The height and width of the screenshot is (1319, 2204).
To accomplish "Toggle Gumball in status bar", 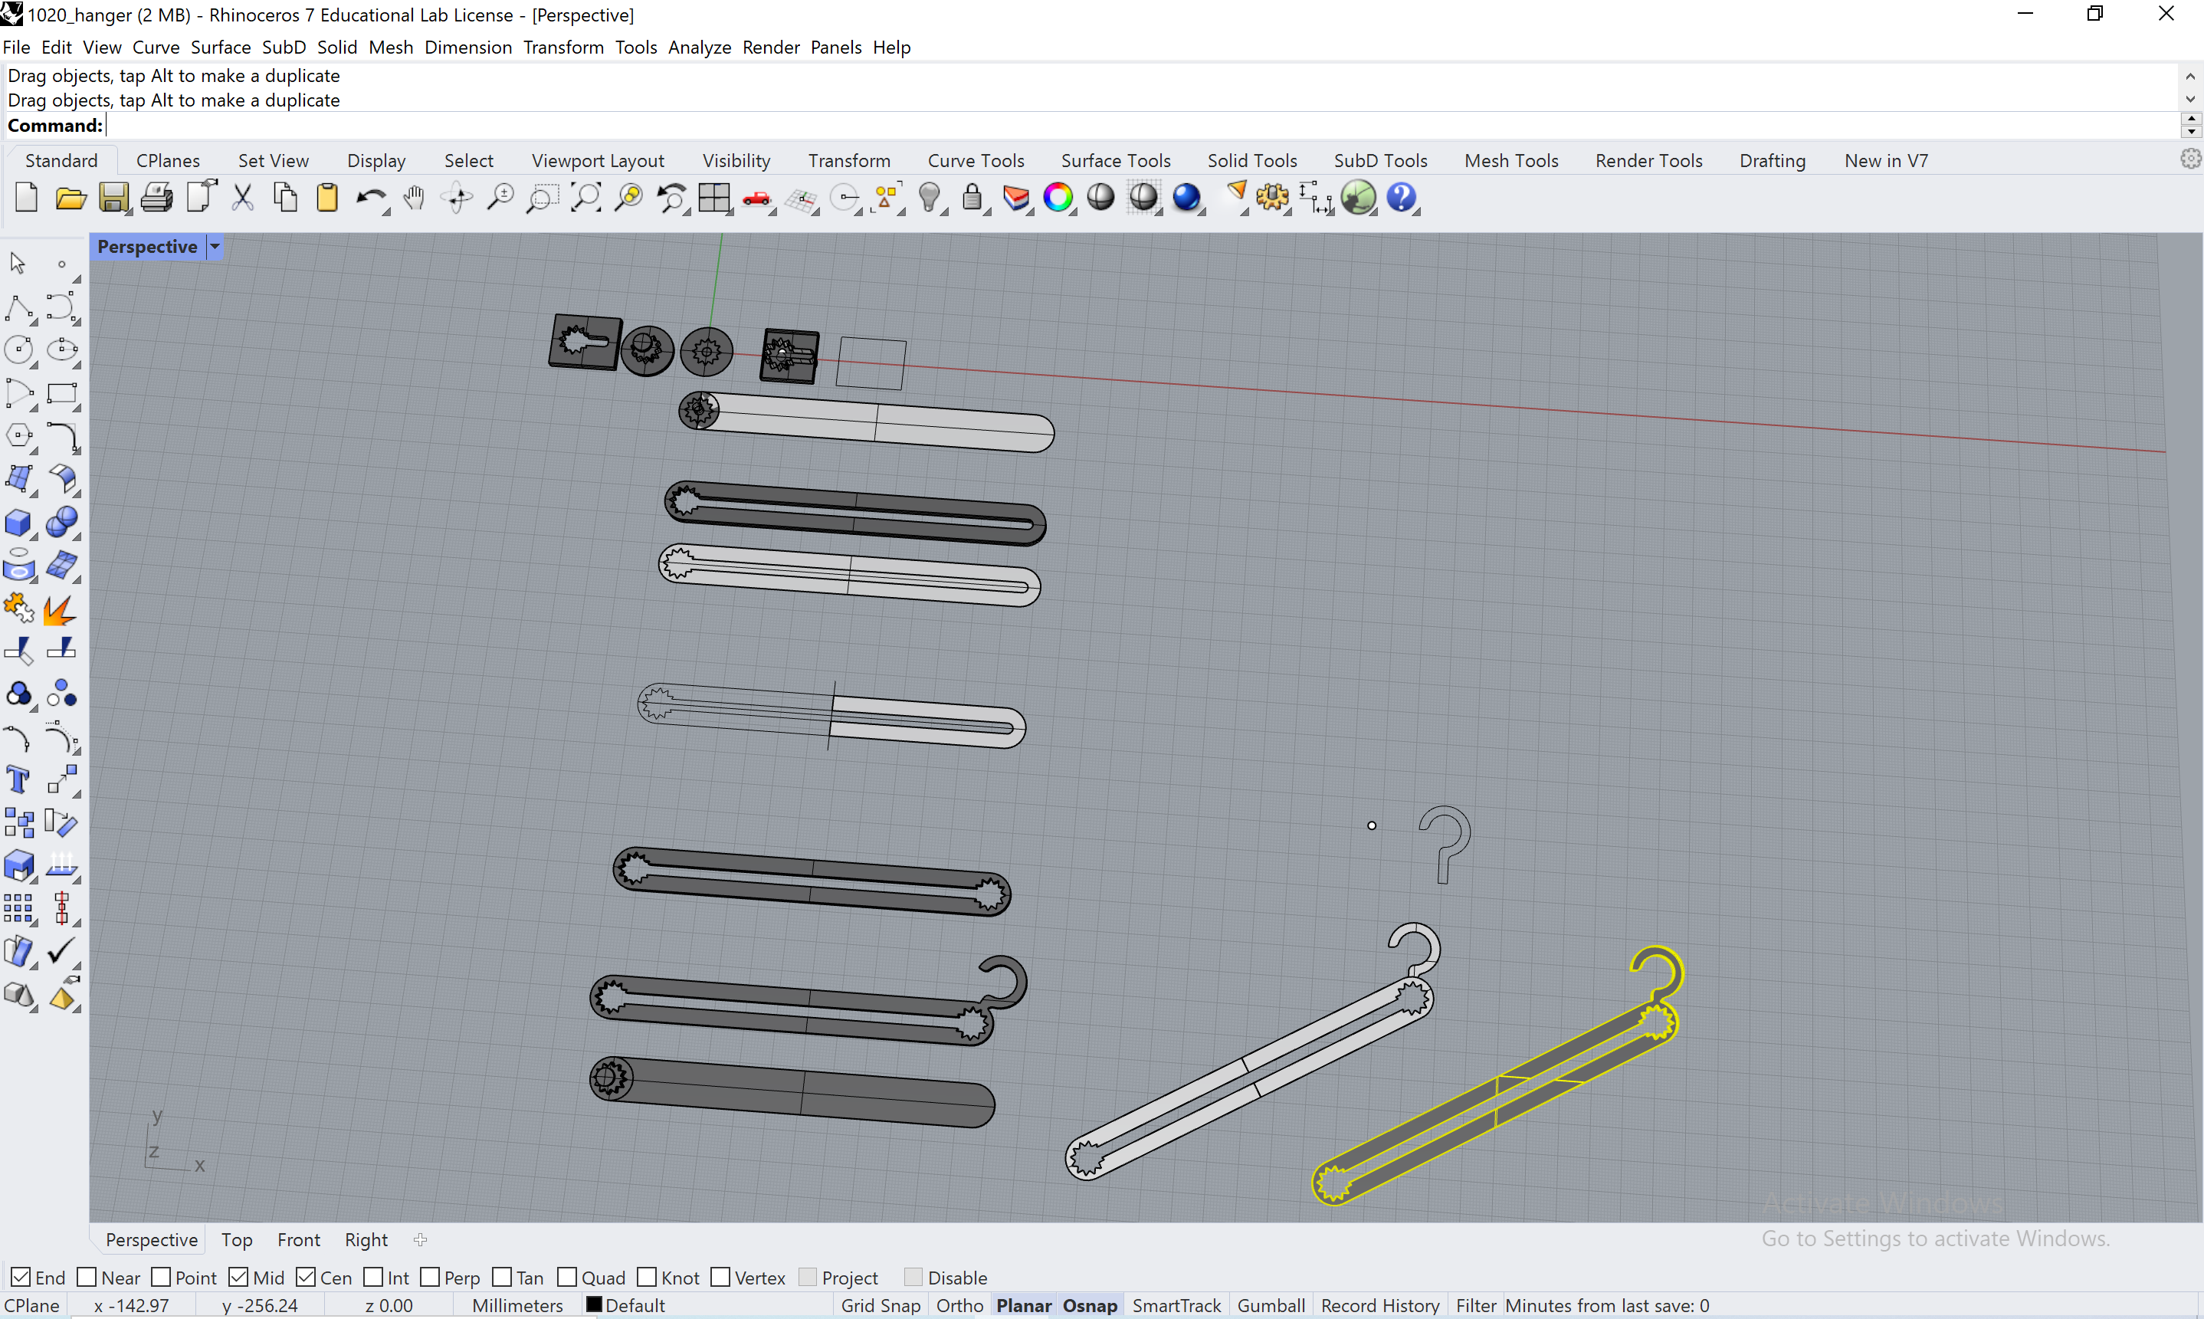I will point(1271,1304).
